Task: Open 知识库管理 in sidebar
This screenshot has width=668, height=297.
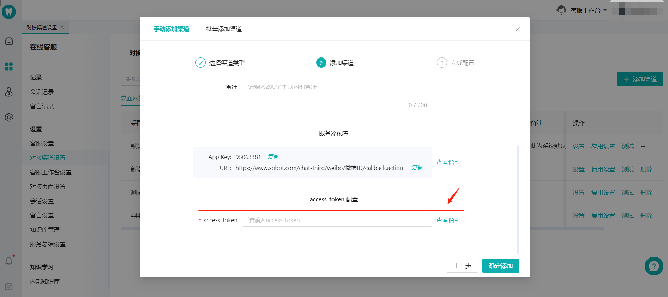Action: coord(45,230)
